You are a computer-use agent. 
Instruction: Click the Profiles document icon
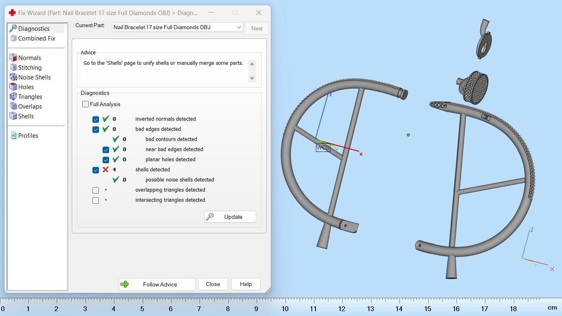pos(13,135)
